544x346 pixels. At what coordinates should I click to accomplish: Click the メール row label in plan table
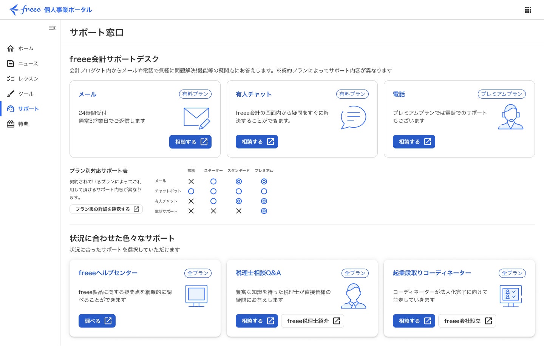click(160, 181)
